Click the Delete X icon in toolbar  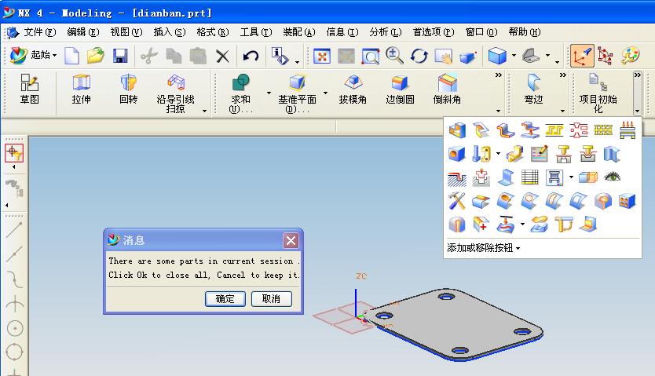pyautogui.click(x=222, y=56)
